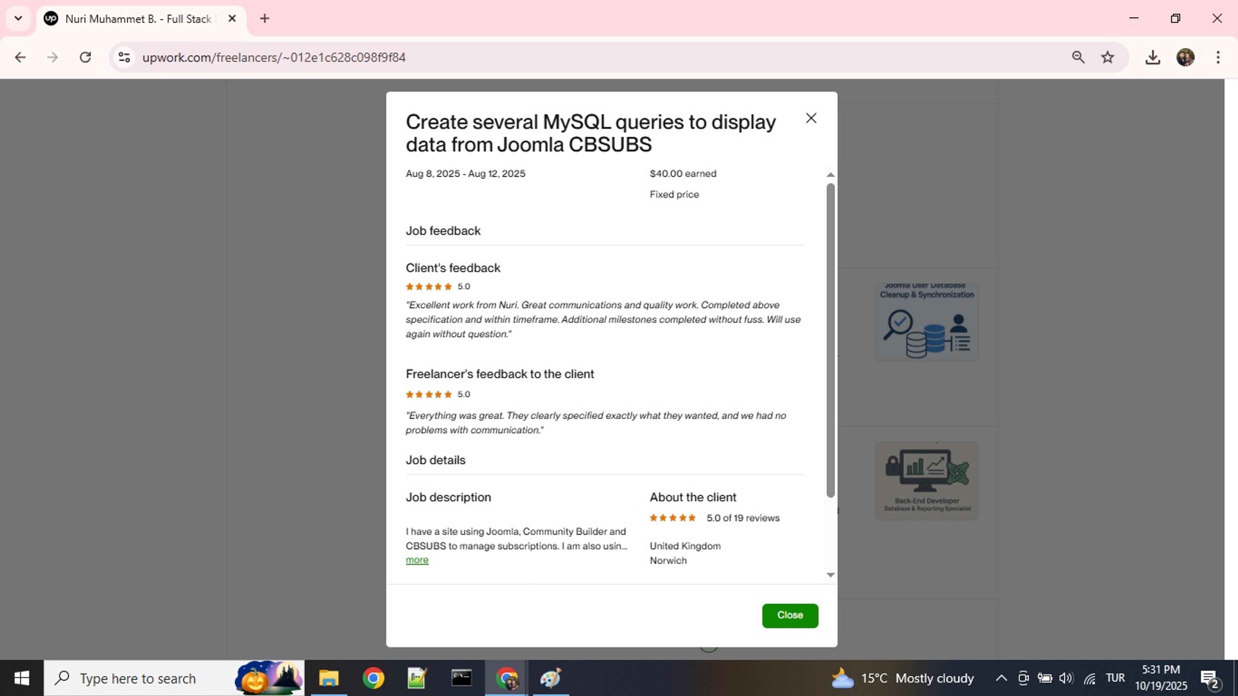Click the "United Kingdom" location text
1238x696 pixels.
click(685, 546)
